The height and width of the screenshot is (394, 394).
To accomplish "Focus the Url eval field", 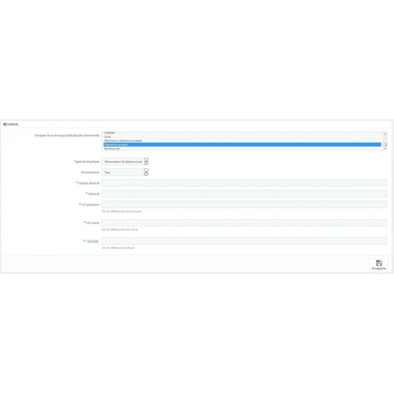I will pyautogui.click(x=244, y=241).
